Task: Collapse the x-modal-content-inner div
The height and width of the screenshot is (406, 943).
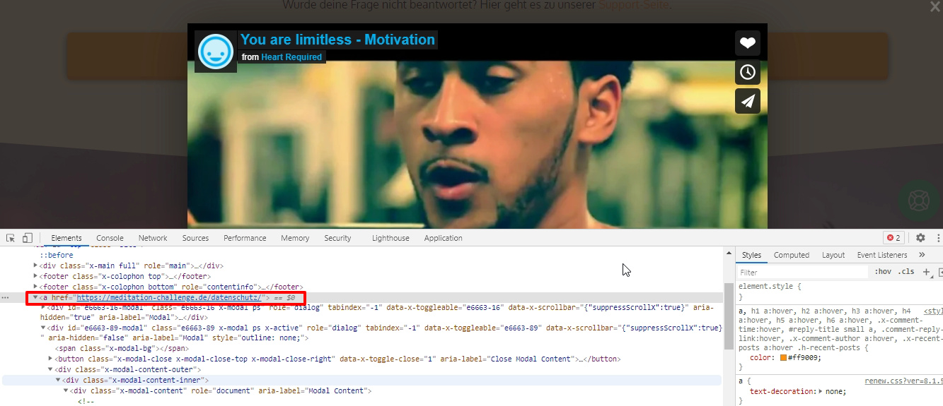Action: pyautogui.click(x=59, y=380)
